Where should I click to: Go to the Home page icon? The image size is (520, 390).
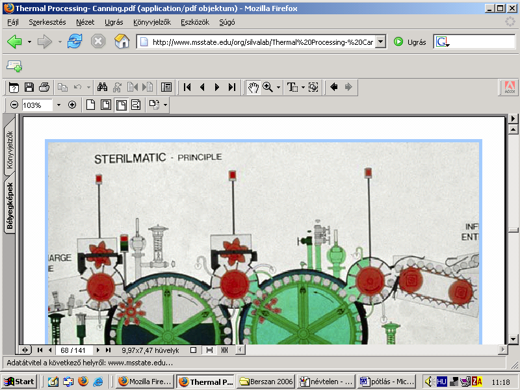(122, 42)
